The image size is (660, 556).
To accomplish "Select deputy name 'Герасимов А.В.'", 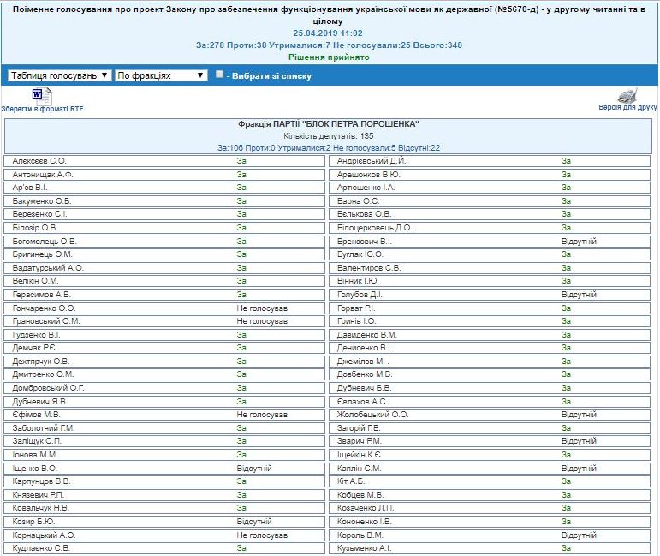I will click(41, 295).
